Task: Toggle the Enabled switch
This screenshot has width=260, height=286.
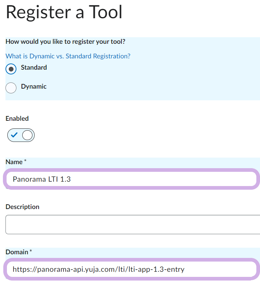Action: (x=21, y=135)
